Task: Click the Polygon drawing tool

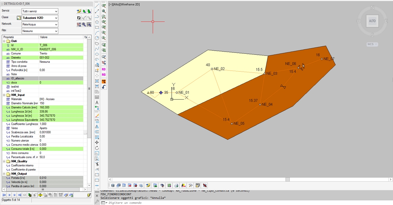Action: (x=97, y=22)
